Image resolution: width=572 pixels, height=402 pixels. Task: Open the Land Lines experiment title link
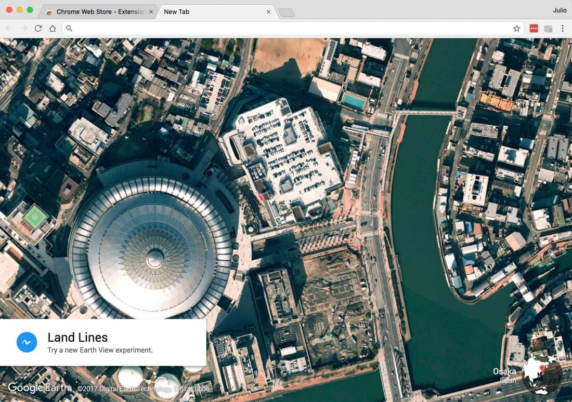[77, 338]
